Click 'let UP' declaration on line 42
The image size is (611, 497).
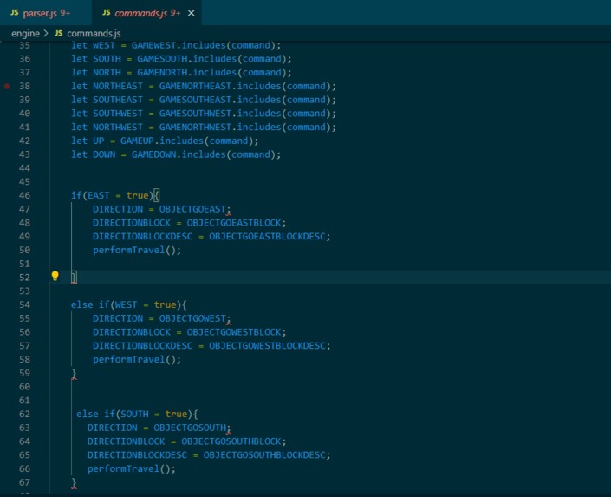click(x=88, y=141)
